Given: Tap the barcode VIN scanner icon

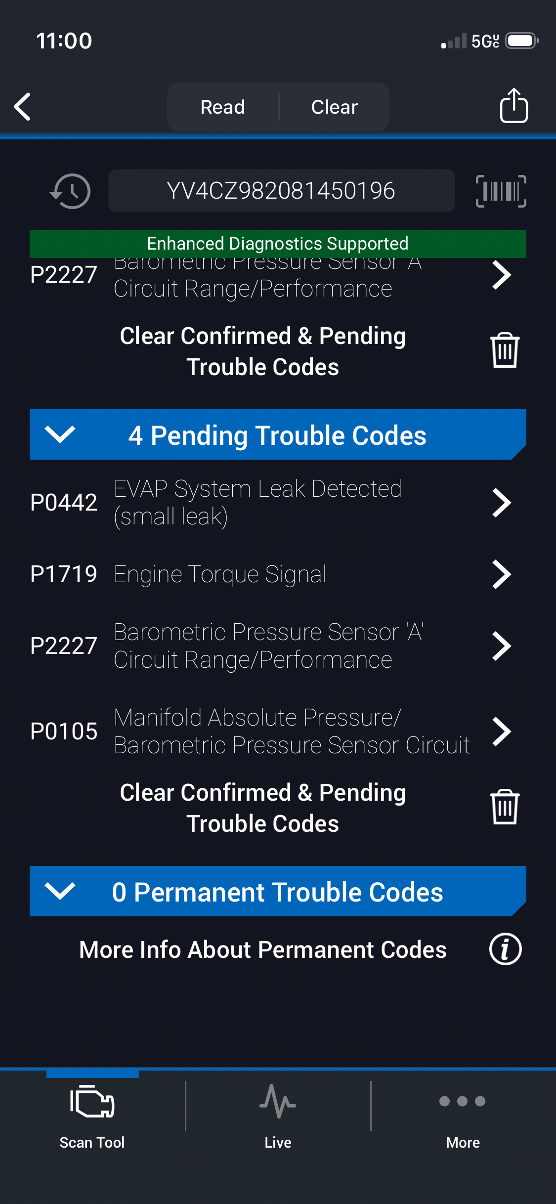Looking at the screenshot, I should (x=501, y=191).
